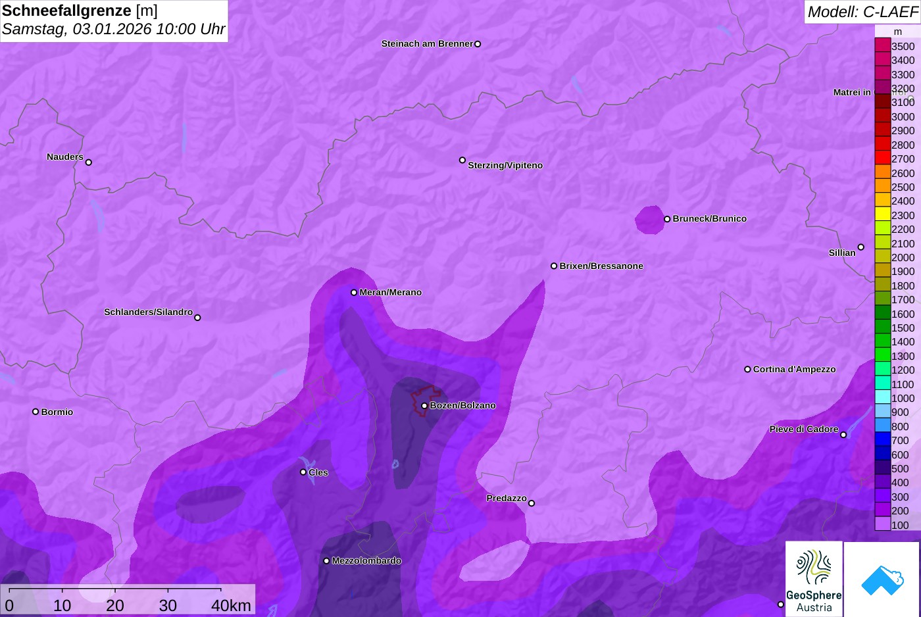The height and width of the screenshot is (617, 921).
Task: Click the Pieve di Cadore marker dot
Action: pyautogui.click(x=843, y=435)
